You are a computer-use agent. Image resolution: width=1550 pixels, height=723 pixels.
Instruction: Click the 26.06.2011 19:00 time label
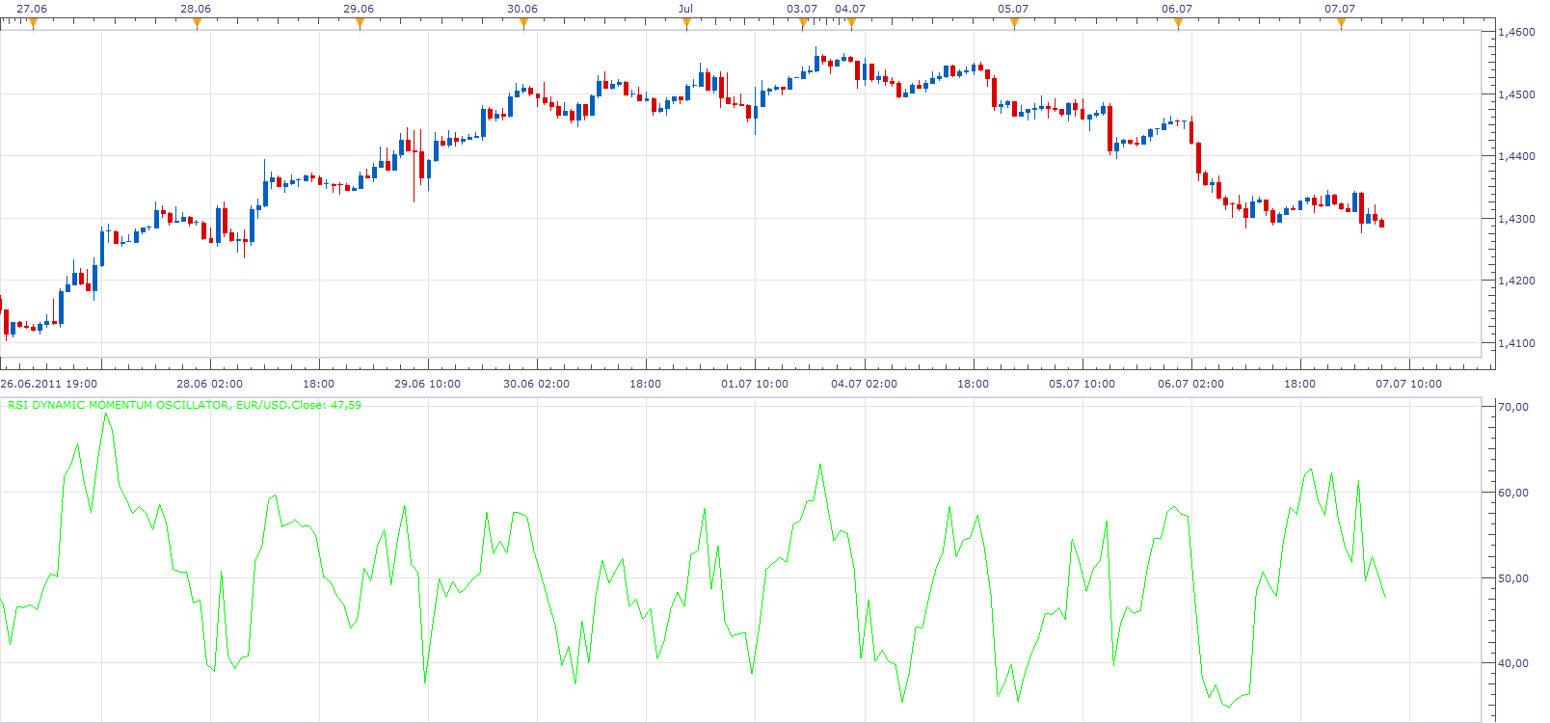click(49, 384)
